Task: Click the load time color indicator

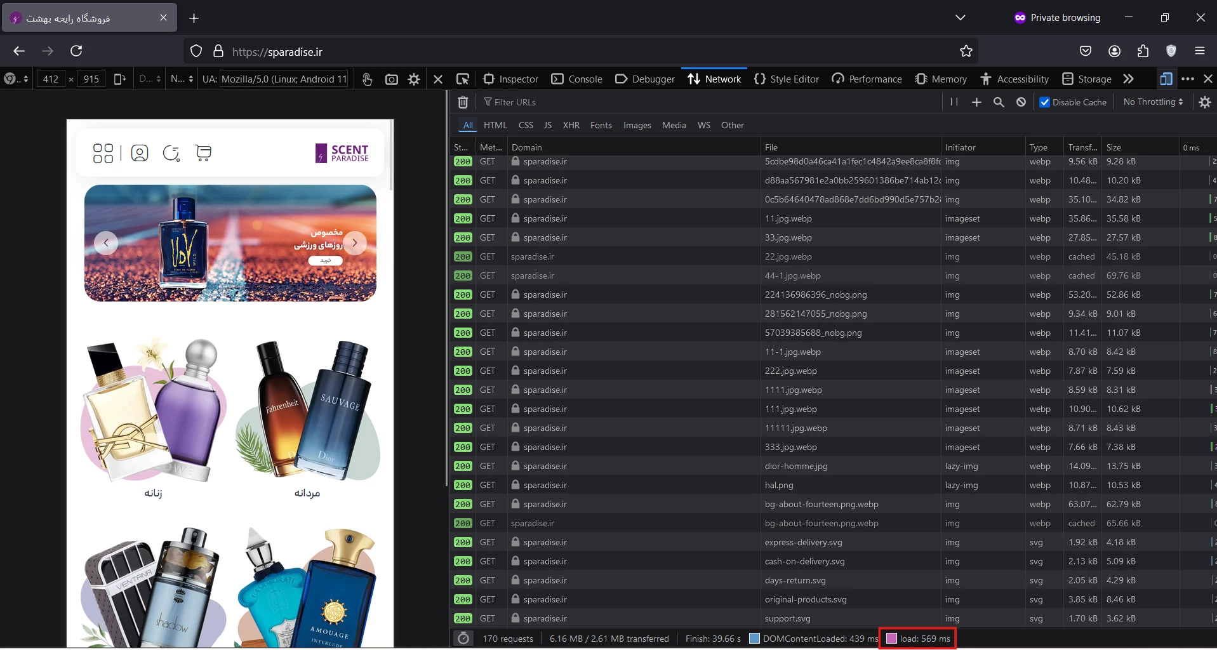Action: click(891, 639)
